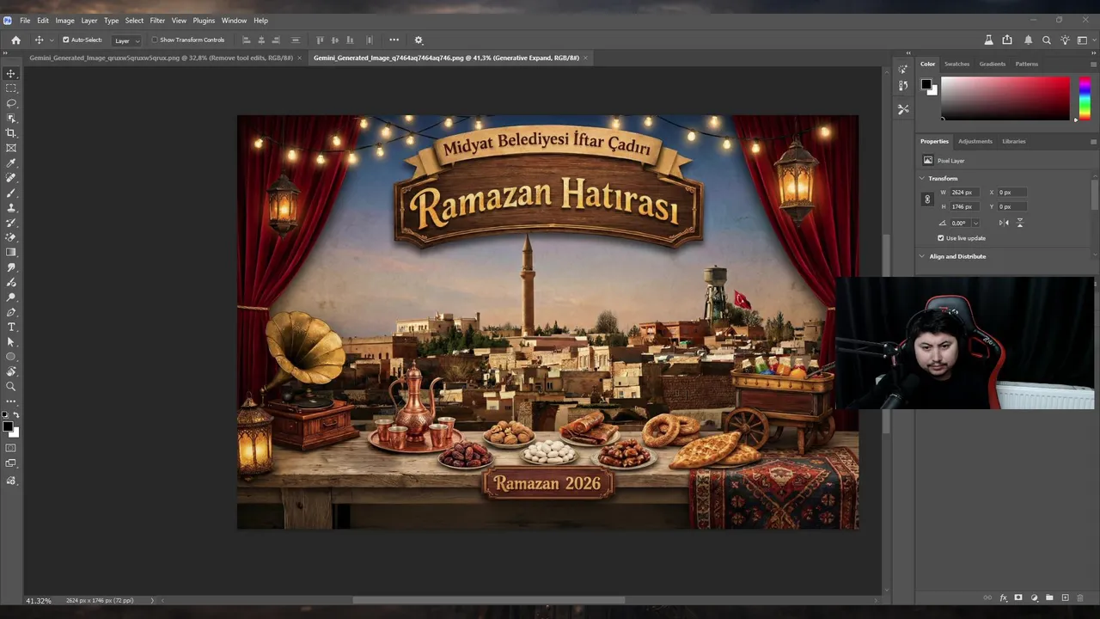Toggle Quick Mask mode
1100x619 pixels.
click(x=11, y=448)
